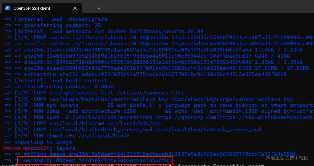
Task: Click the '[7/9] COPY usr/local/bin/cmd' line
Action: tap(83, 124)
